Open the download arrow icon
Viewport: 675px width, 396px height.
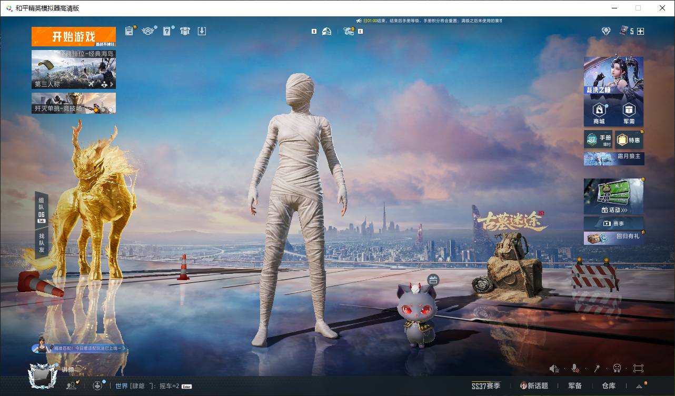point(202,31)
